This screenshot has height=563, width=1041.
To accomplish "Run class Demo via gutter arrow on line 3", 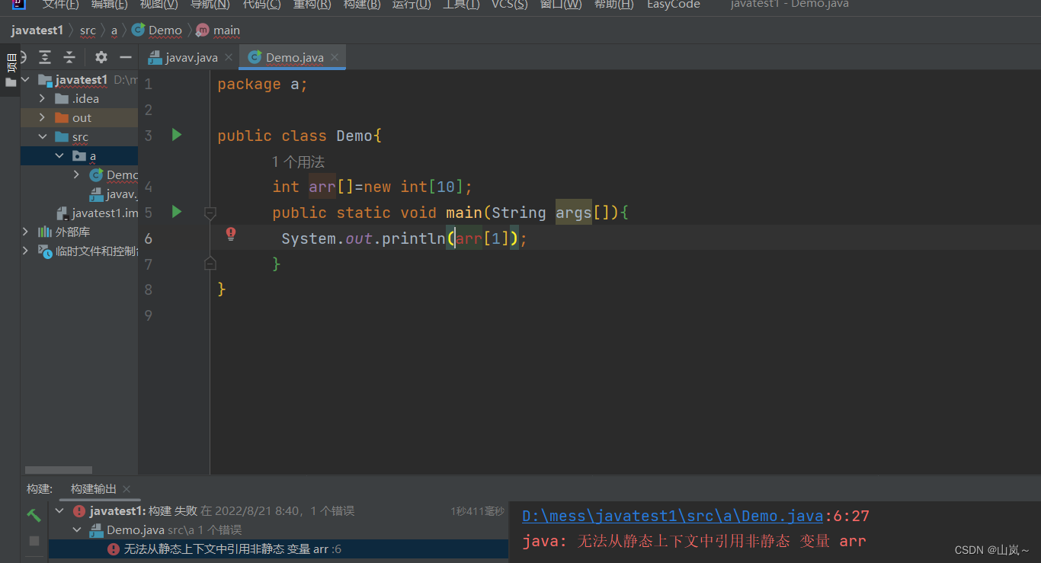I will [177, 135].
